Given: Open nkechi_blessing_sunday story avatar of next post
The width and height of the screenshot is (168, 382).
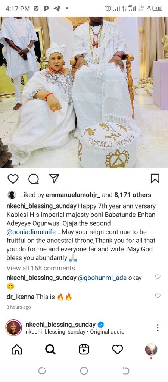Looking at the screenshot, I should (14, 328).
